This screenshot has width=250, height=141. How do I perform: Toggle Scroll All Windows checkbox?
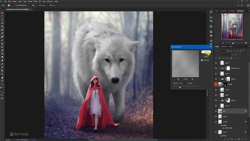pos(14,5)
